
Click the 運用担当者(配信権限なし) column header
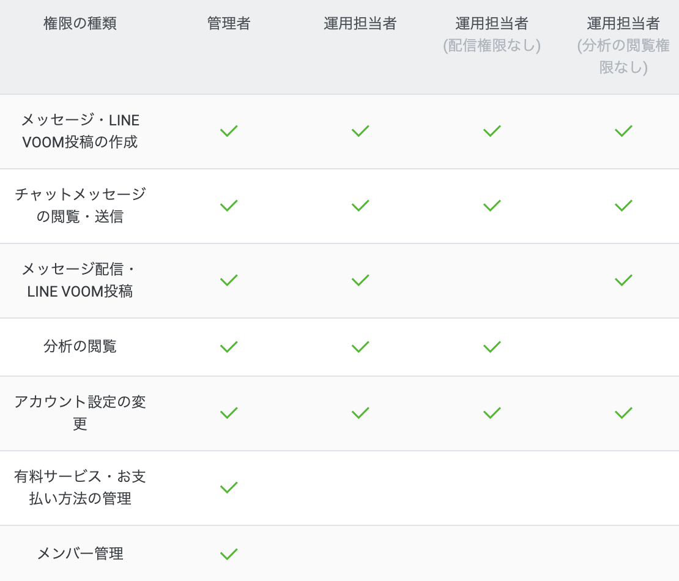(x=492, y=34)
